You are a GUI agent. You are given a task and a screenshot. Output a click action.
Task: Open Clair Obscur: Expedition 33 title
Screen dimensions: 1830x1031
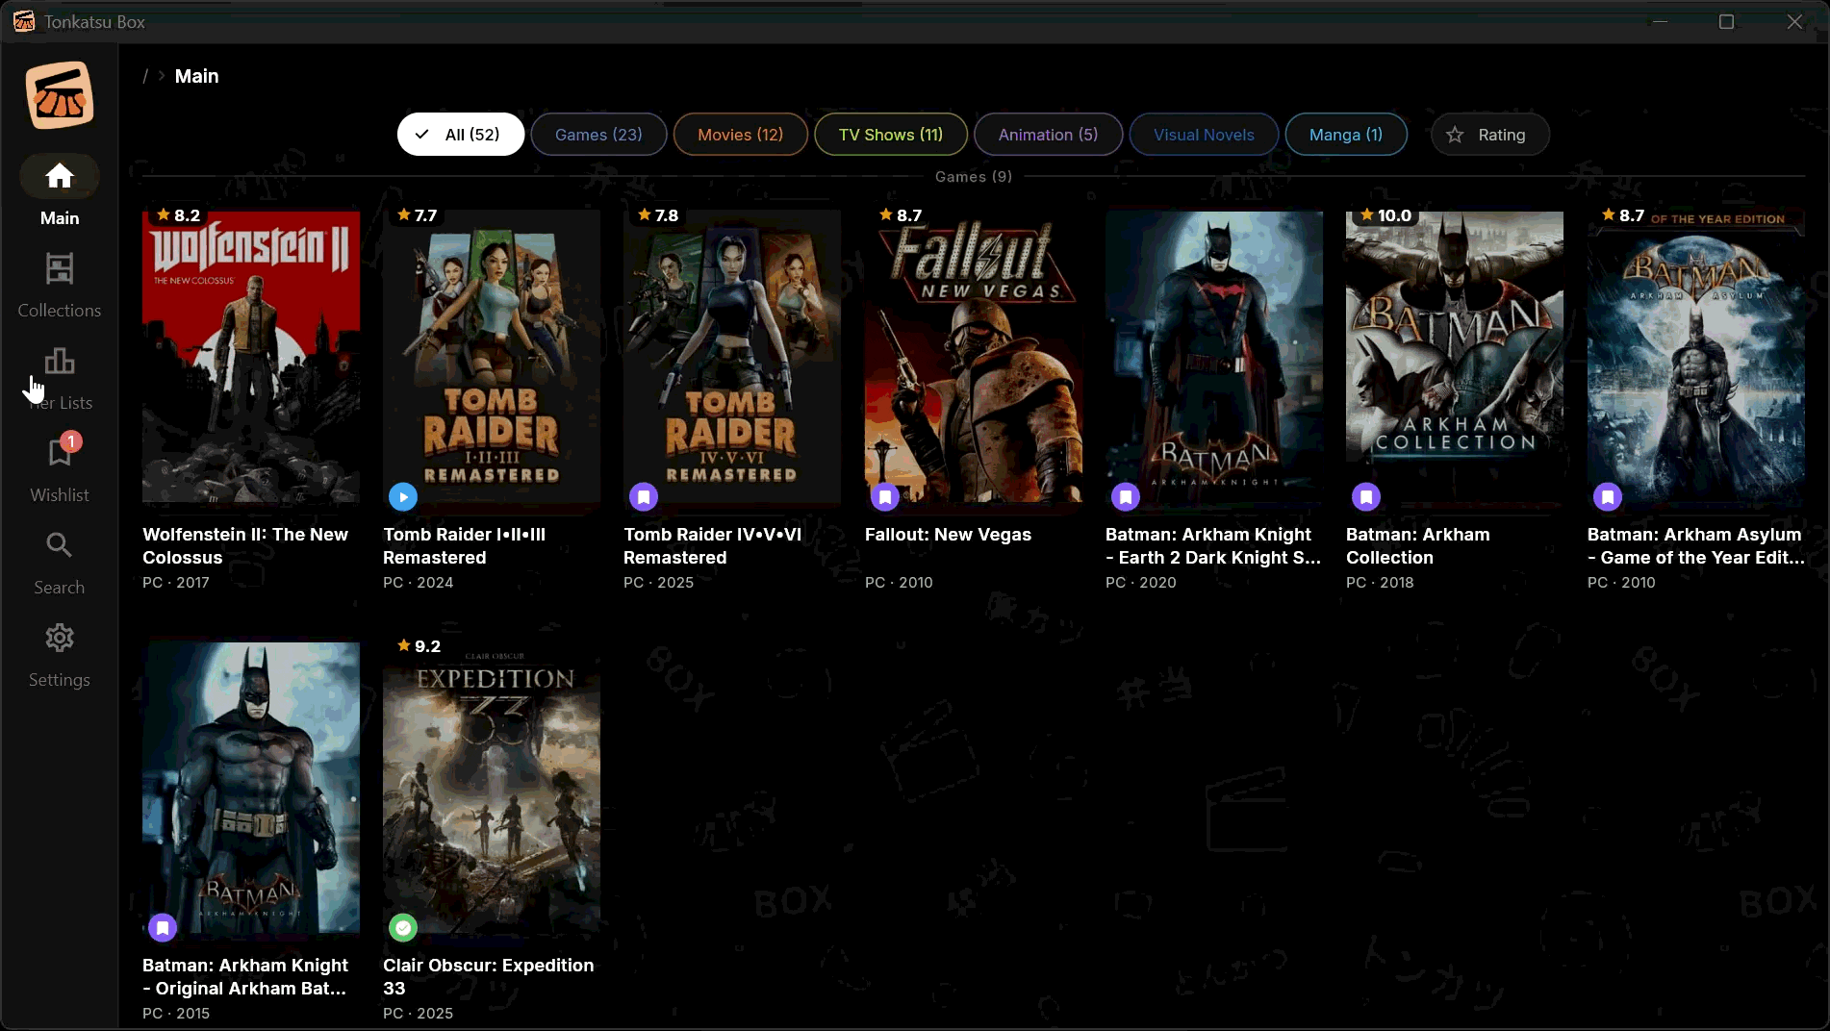coord(488,977)
